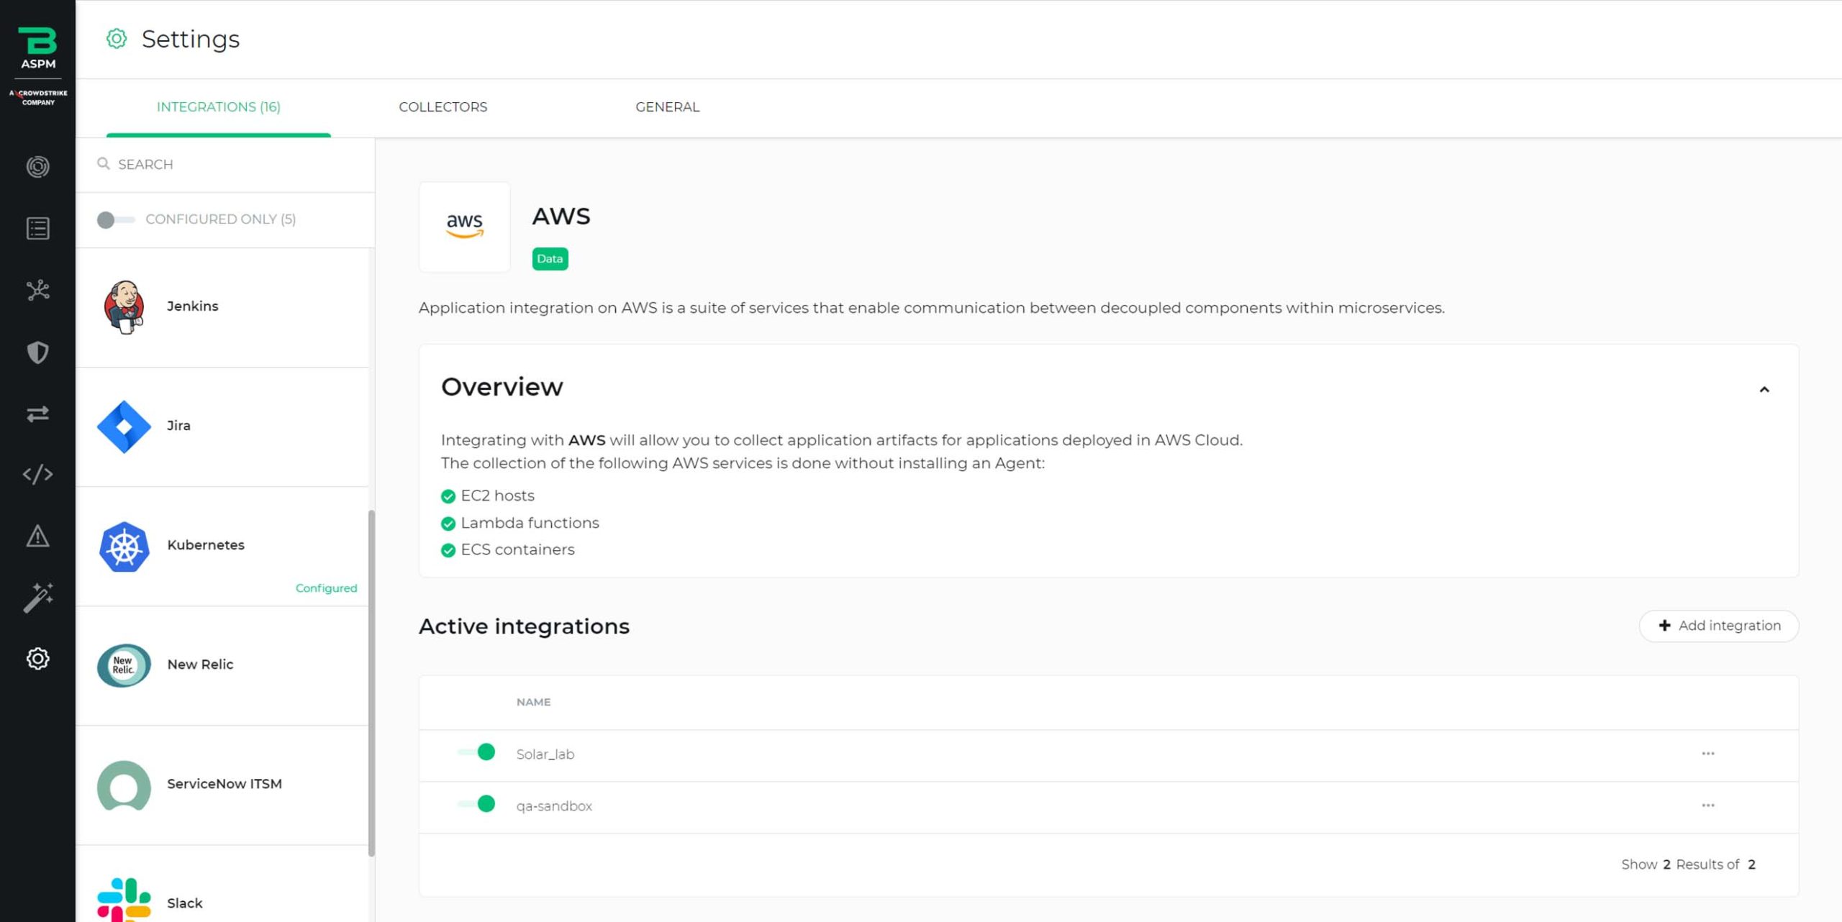The height and width of the screenshot is (922, 1842).
Task: Toggle the Configured Only filter switch
Action: [x=115, y=219]
